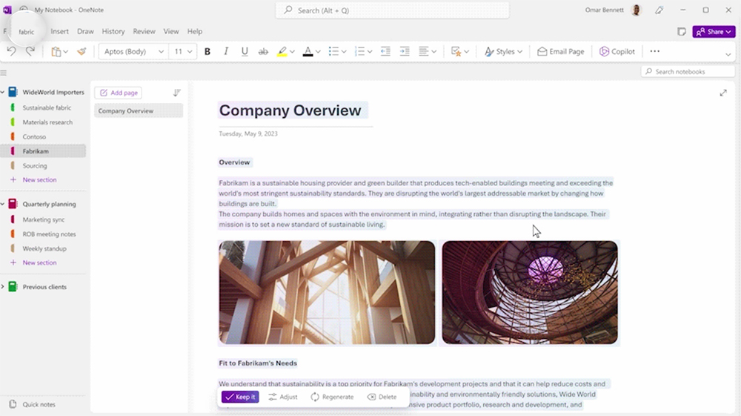Click the Undo arrow icon
This screenshot has width=741, height=416.
[x=11, y=51]
